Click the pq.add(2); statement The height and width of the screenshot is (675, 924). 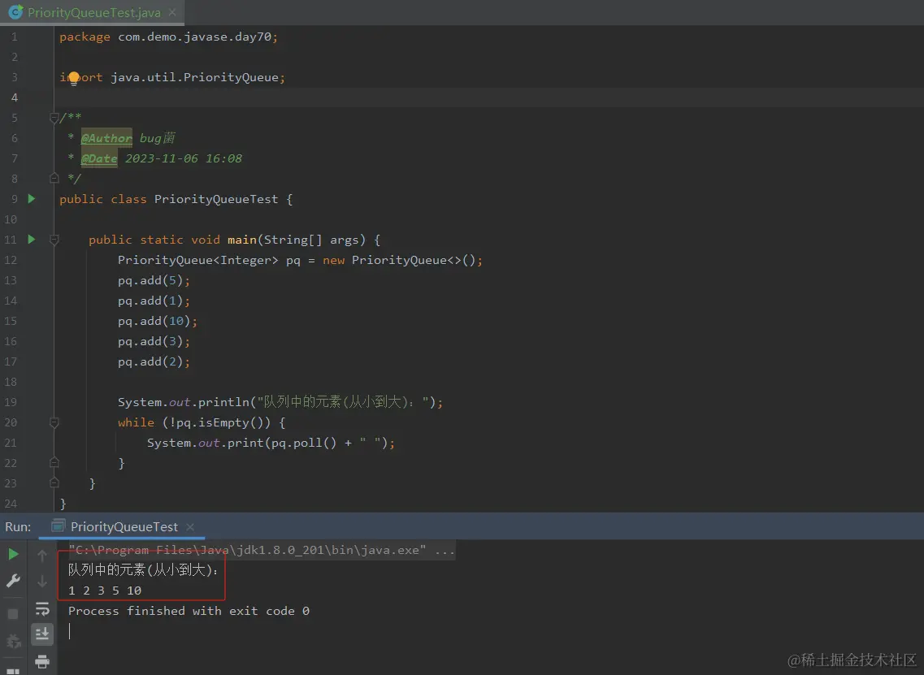click(x=154, y=361)
